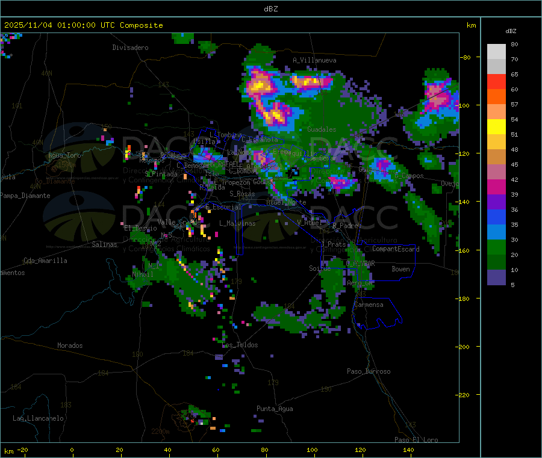542x458 pixels.
Task: Click the 'Carmensa' place label
Action: pyautogui.click(x=369, y=305)
